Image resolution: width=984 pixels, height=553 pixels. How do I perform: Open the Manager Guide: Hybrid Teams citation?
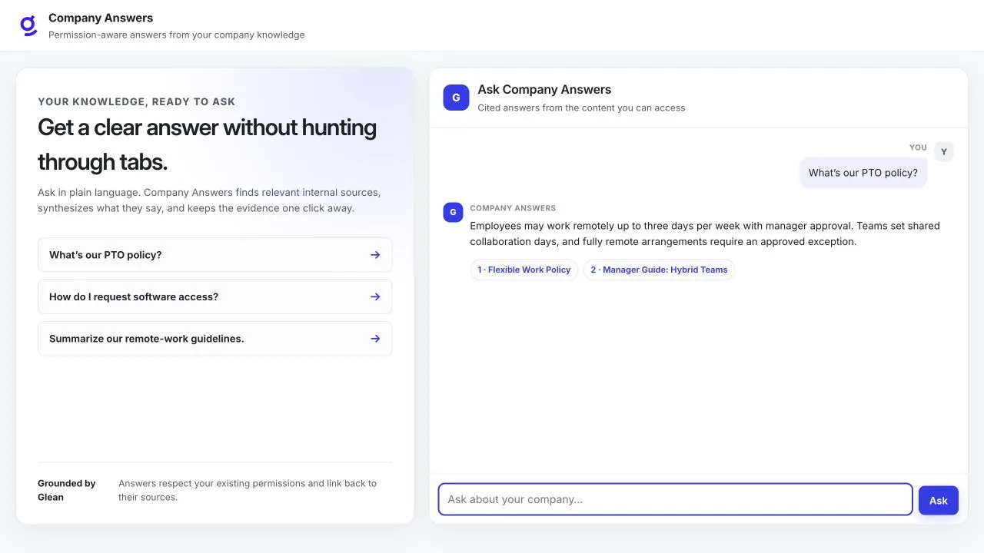pos(659,270)
